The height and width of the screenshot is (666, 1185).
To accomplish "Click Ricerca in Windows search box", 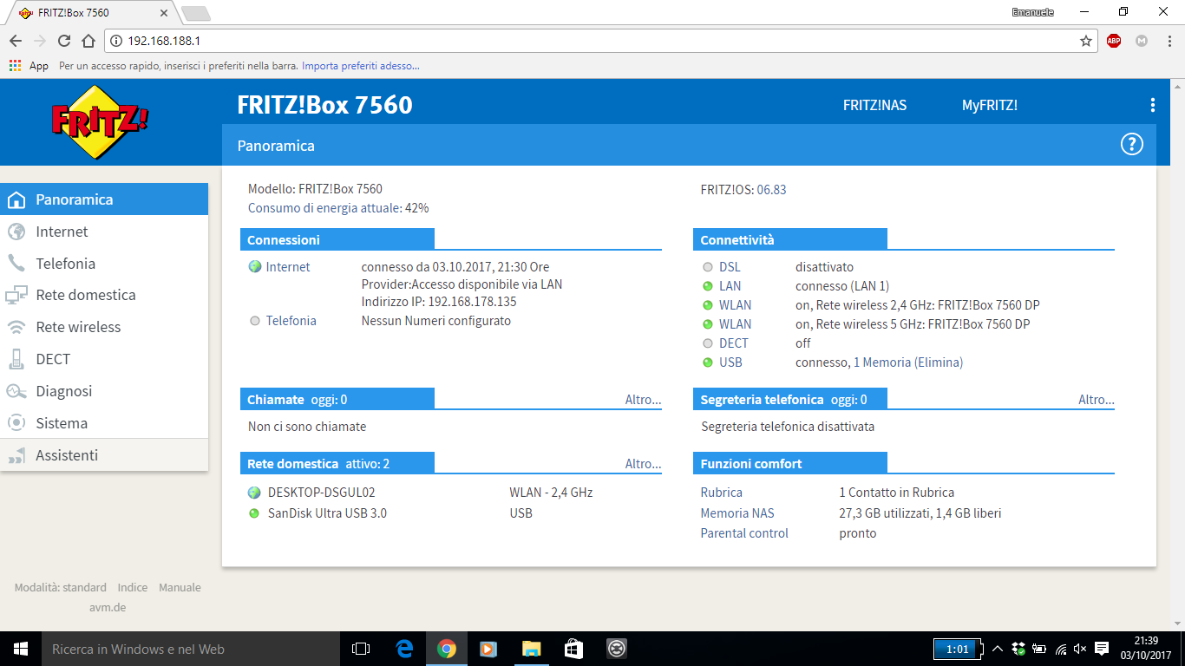I will click(191, 649).
